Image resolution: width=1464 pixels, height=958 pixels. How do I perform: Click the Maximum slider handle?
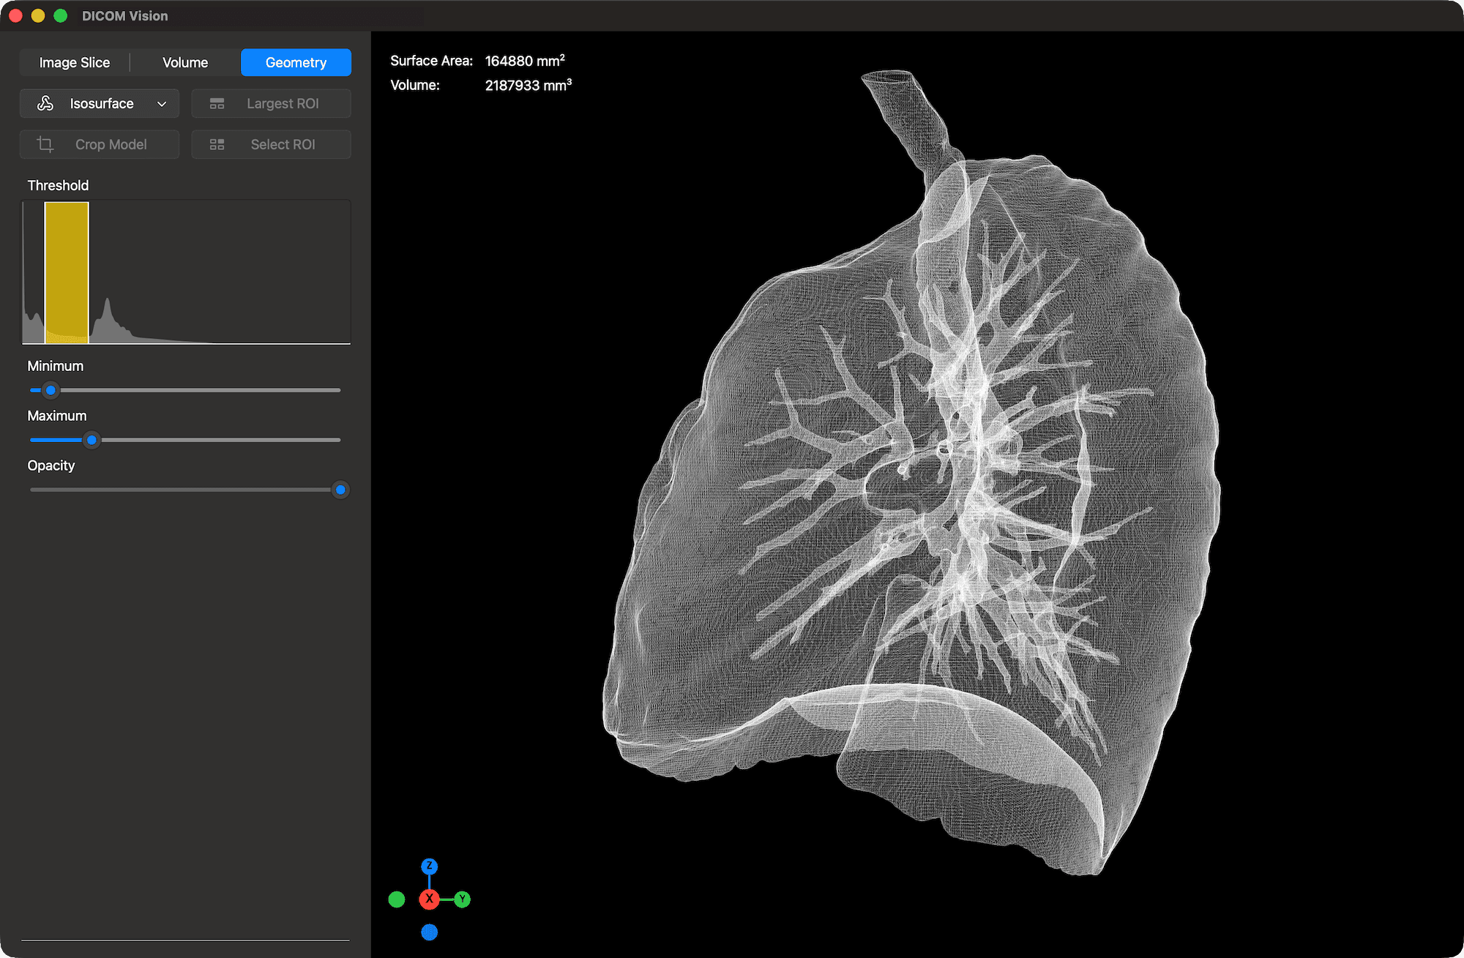[91, 440]
